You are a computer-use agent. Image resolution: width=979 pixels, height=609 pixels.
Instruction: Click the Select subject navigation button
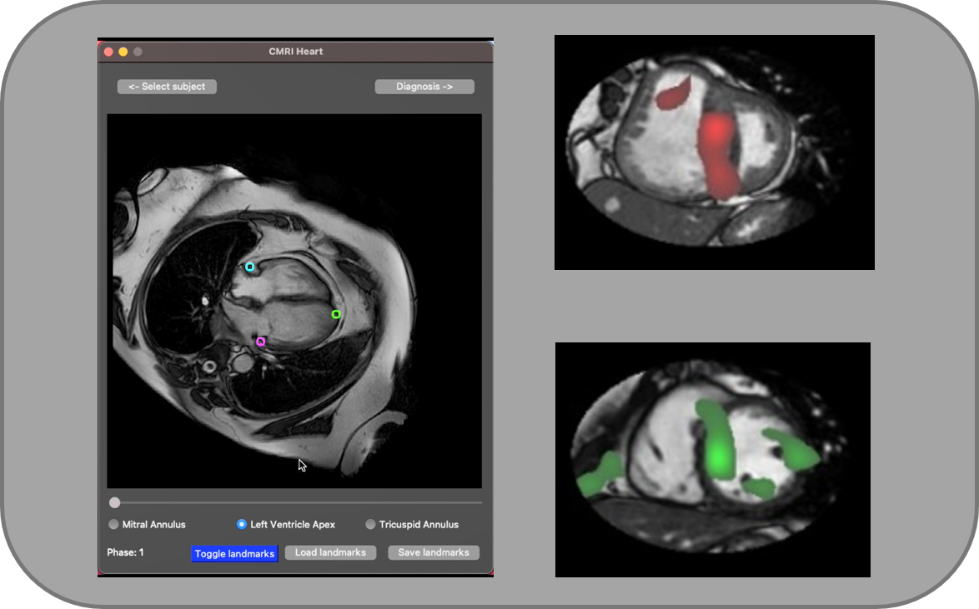pos(166,86)
